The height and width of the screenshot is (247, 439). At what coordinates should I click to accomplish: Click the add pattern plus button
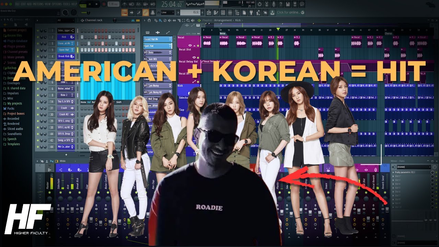coord(202,13)
